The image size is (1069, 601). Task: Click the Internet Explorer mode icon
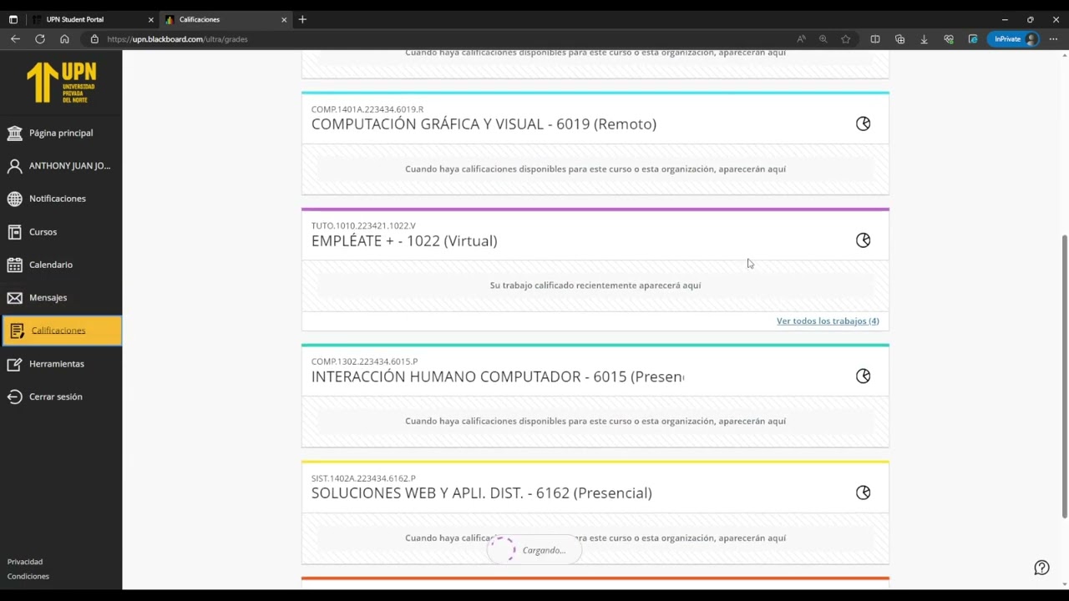click(973, 38)
